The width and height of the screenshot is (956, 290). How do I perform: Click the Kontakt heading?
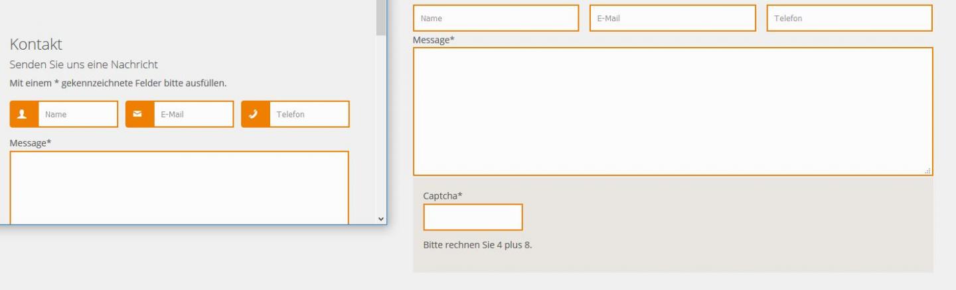point(36,44)
